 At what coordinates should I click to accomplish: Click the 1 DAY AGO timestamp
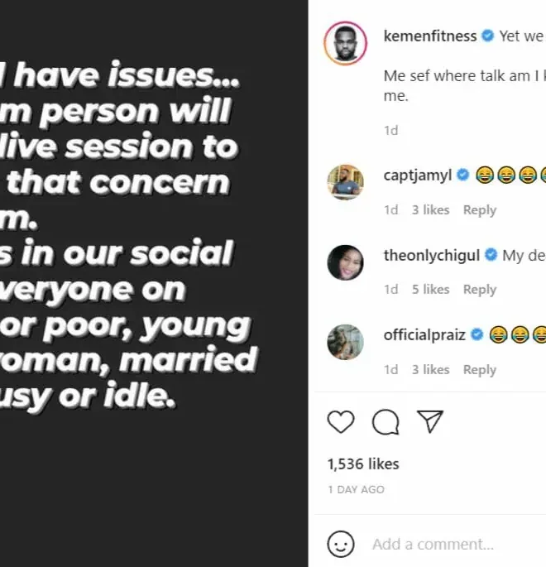[x=356, y=490]
